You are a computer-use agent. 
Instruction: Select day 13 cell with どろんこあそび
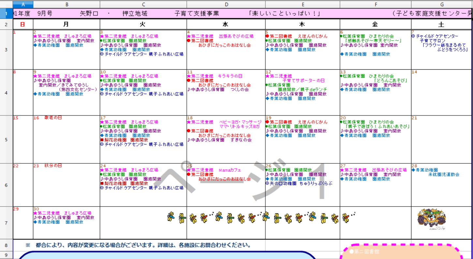(x=376, y=92)
